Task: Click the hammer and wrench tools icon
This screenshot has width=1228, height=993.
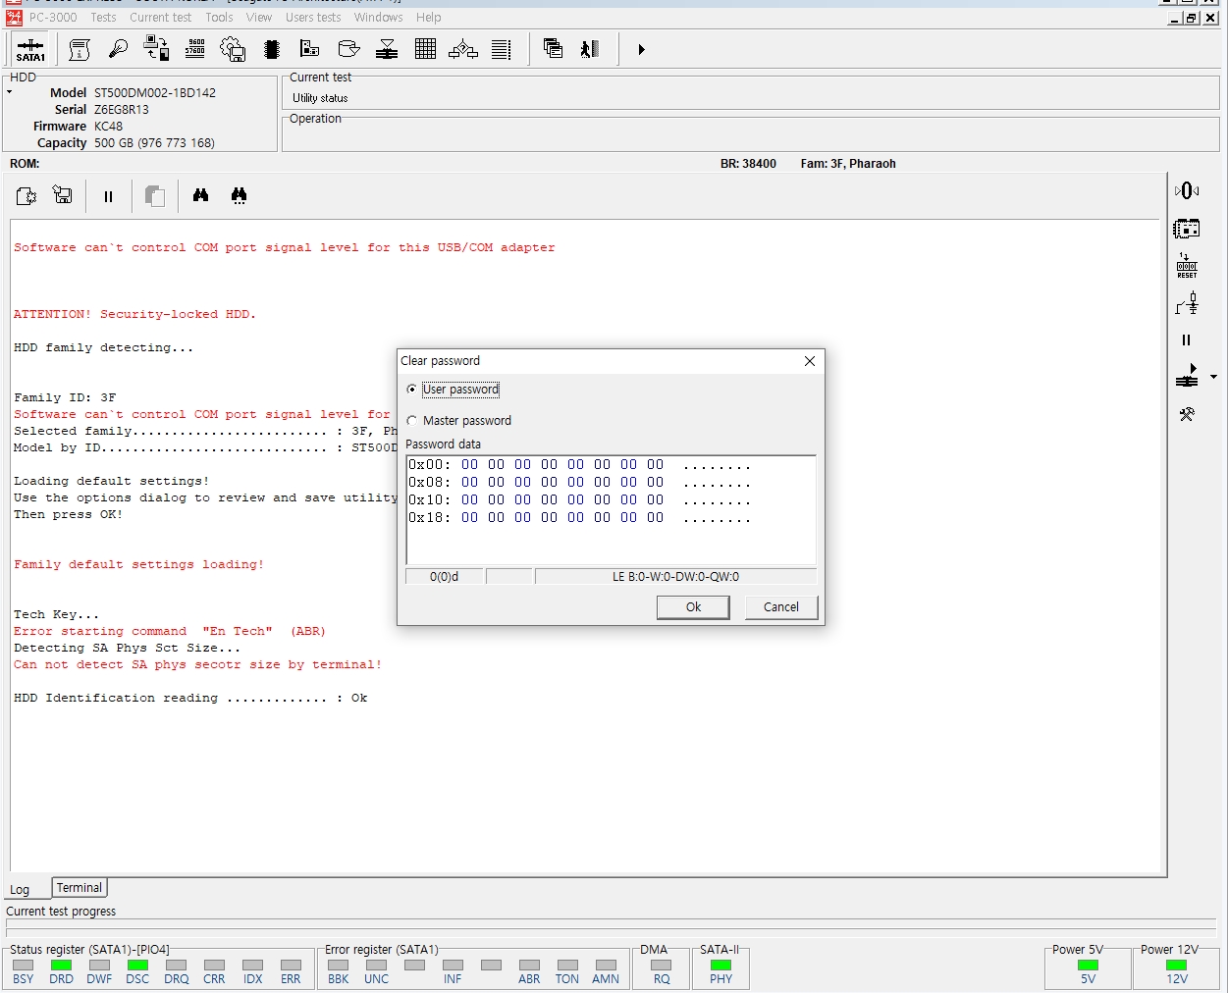Action: click(x=1187, y=414)
